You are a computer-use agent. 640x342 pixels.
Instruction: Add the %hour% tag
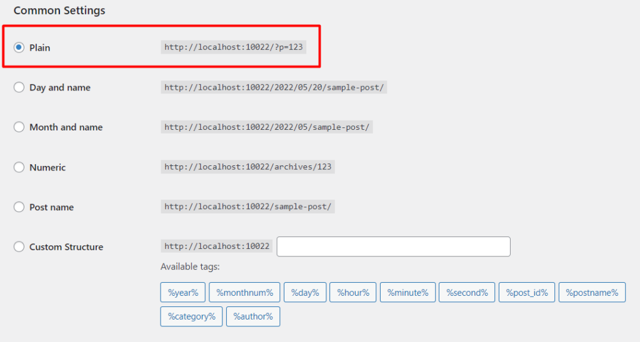353,292
